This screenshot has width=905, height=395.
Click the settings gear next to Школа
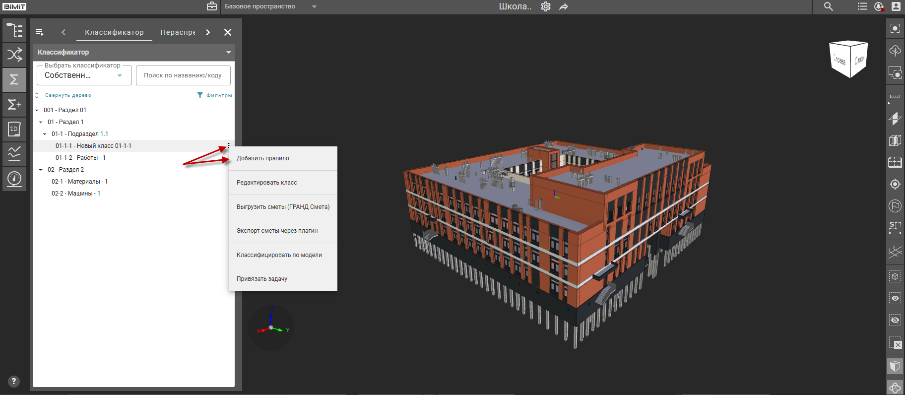(546, 6)
